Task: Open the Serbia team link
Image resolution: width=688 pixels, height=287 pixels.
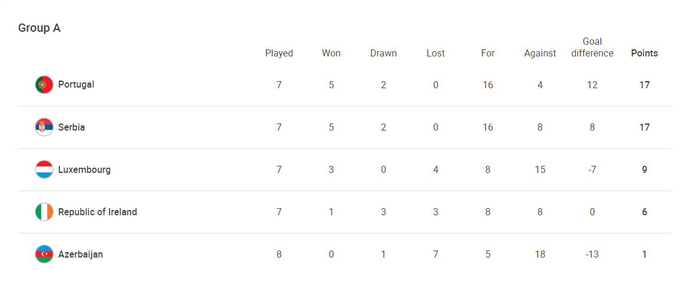Action: (71, 127)
